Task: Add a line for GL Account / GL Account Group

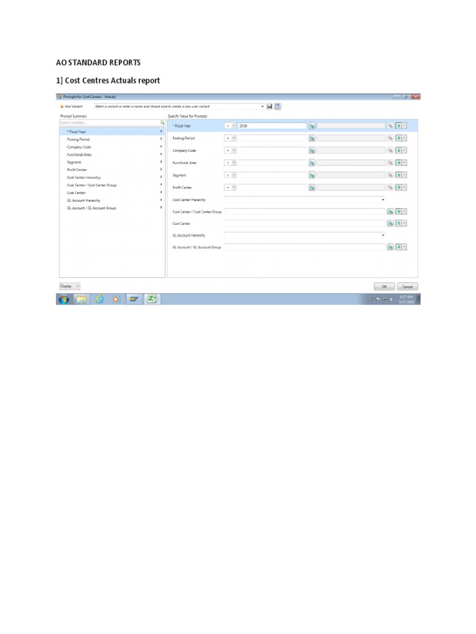Action: pyautogui.click(x=399, y=247)
